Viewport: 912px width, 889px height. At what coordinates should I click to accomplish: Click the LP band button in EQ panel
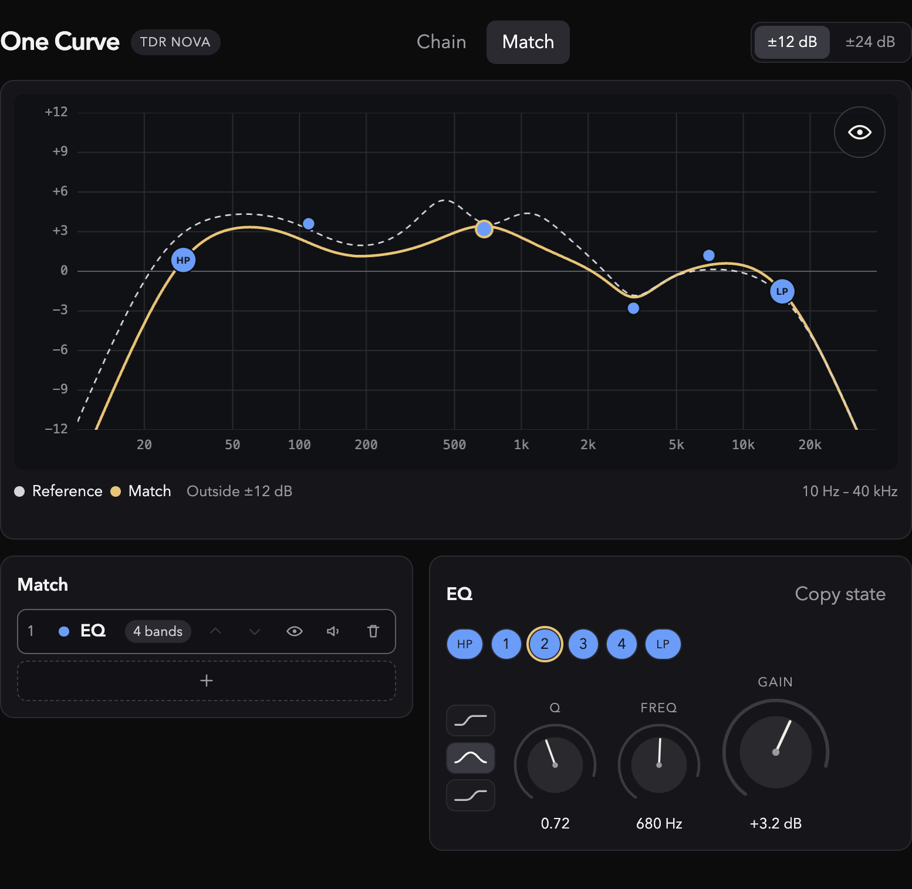pos(663,644)
